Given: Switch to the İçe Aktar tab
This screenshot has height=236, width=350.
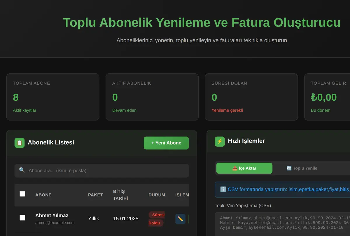Looking at the screenshot, I should point(244,168).
